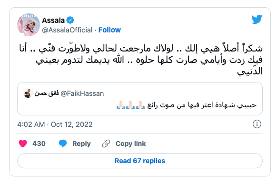Open the tweet timestamp 4:02 AM Oct 12, 2022
This screenshot has width=277, height=186.
pyautogui.click(x=55, y=124)
